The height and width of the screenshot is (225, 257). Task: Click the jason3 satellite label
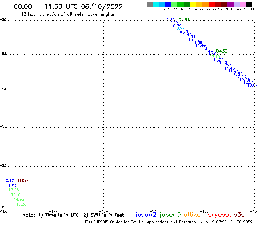170,215
